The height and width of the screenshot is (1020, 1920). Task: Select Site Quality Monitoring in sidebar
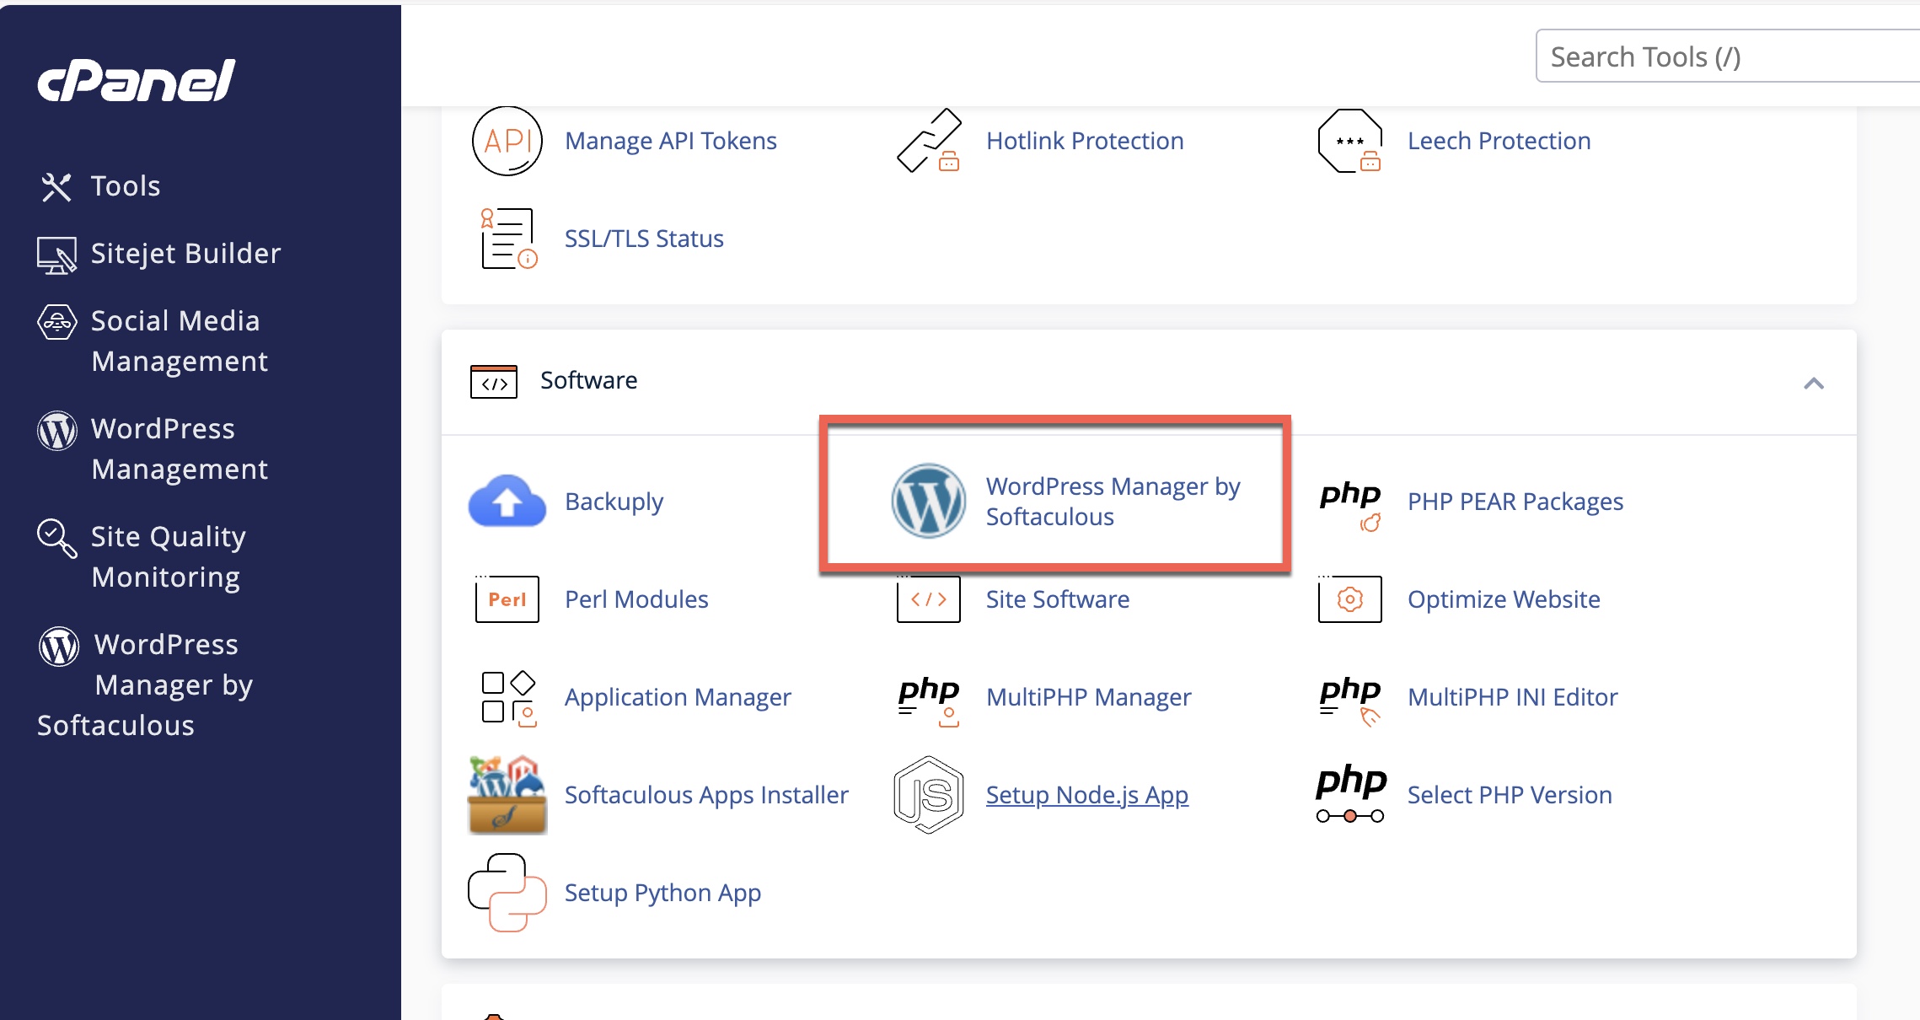click(168, 556)
